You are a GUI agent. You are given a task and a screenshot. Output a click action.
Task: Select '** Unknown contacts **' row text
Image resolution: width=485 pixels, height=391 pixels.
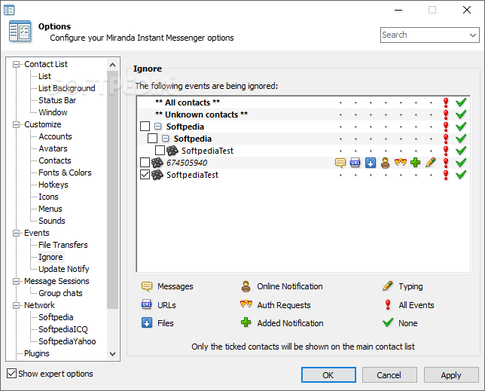201,115
